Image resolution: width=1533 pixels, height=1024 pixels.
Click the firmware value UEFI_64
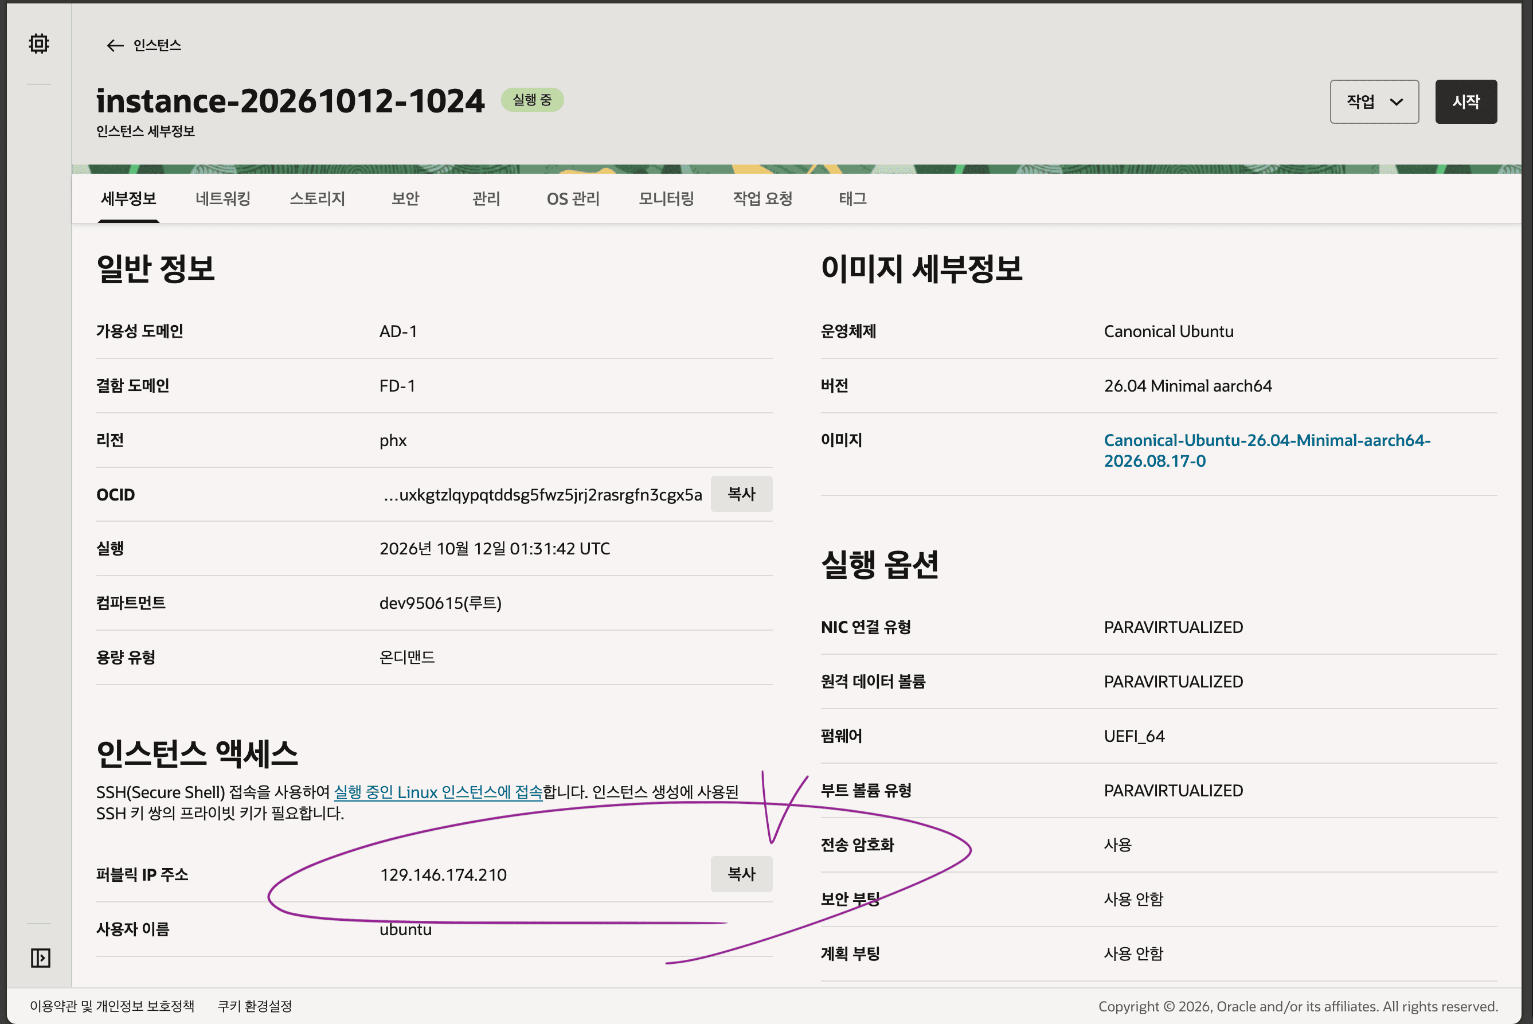pyautogui.click(x=1134, y=736)
